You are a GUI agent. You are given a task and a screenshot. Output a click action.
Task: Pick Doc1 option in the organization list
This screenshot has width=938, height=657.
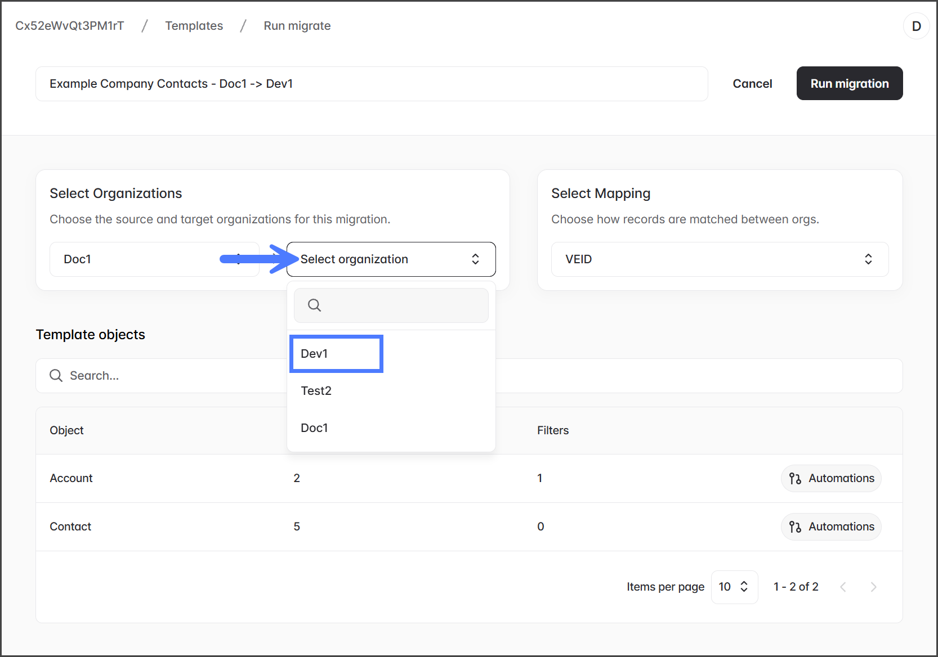click(x=315, y=428)
